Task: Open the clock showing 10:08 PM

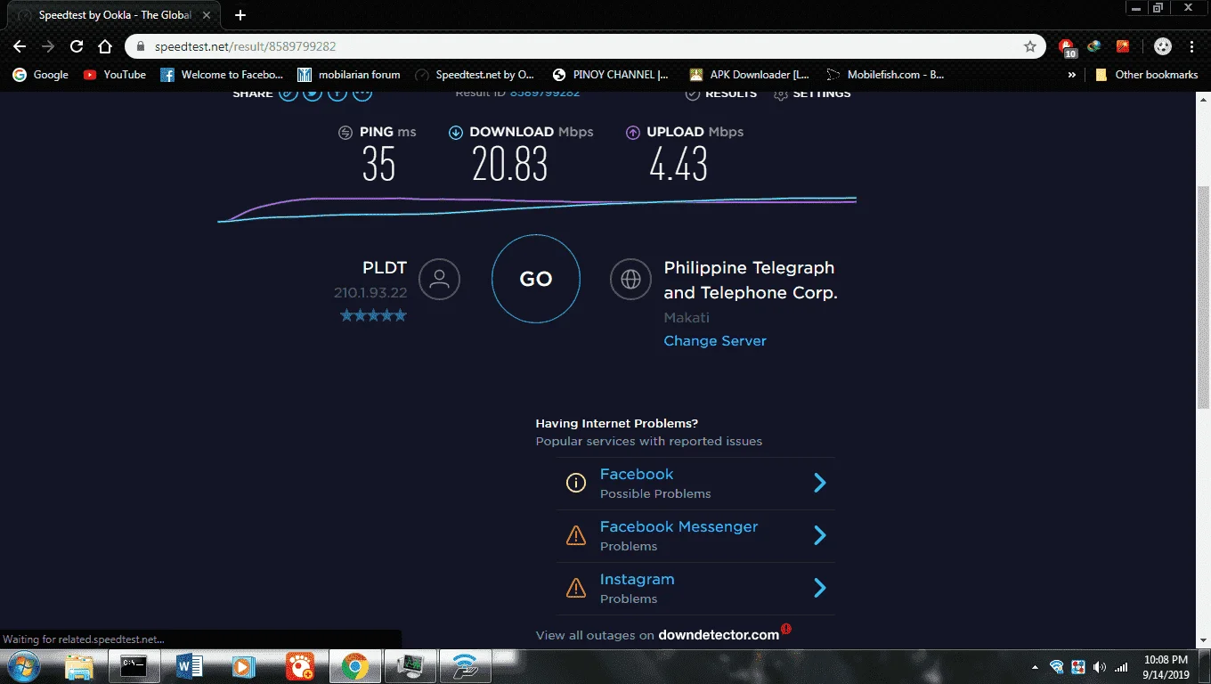Action: (x=1165, y=666)
